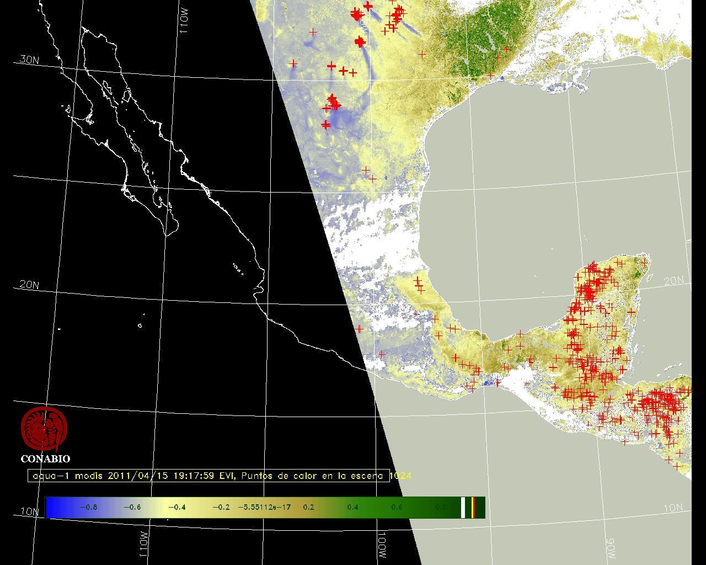Click the 20N label on the left side

29,285
